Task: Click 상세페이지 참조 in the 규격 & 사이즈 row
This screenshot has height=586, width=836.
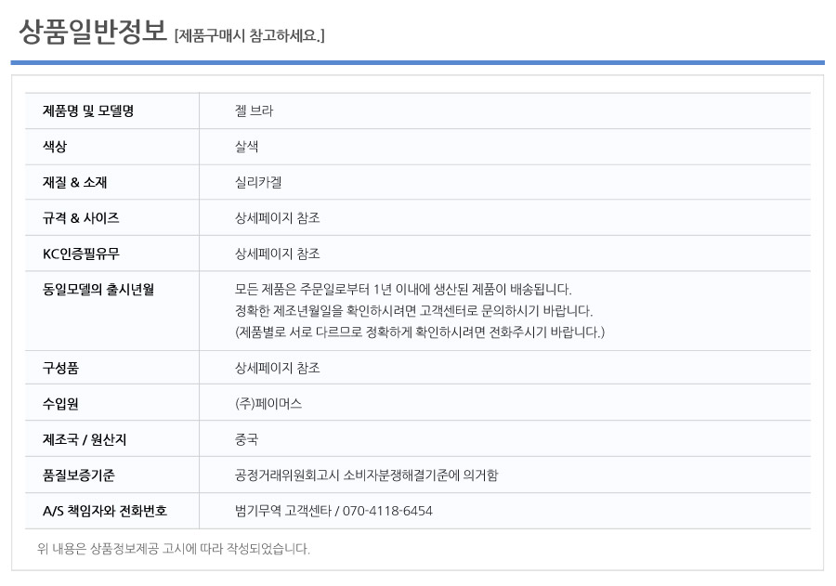Action: [278, 218]
